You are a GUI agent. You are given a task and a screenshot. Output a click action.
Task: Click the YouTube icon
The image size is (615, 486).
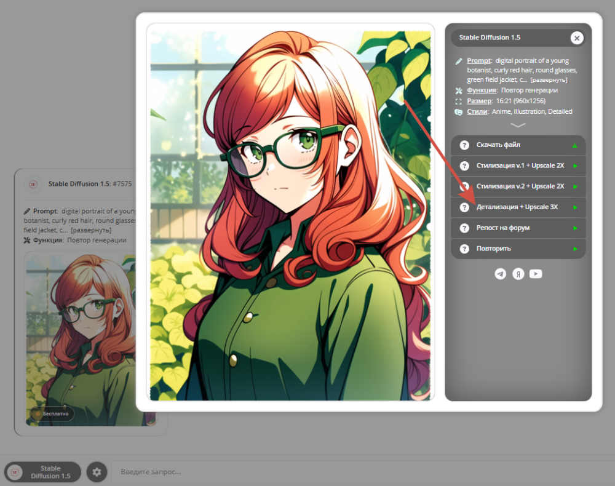click(x=536, y=274)
